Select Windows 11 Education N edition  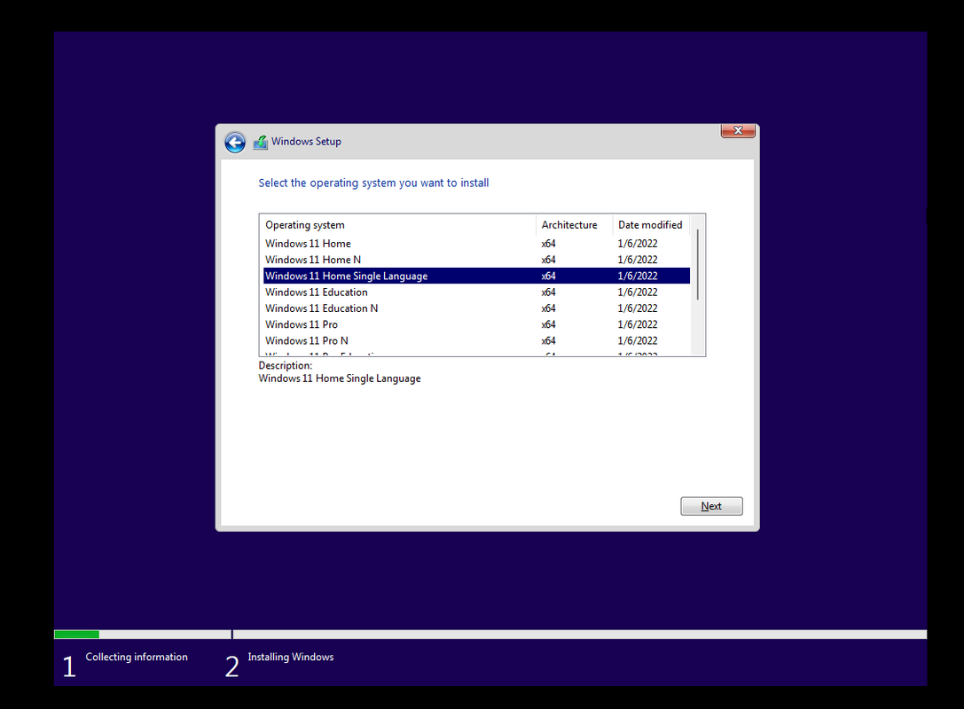tap(476, 308)
